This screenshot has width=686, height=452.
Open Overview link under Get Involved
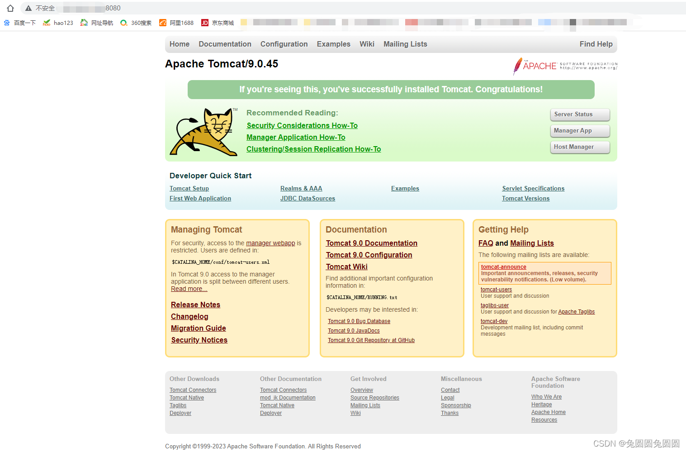click(362, 390)
